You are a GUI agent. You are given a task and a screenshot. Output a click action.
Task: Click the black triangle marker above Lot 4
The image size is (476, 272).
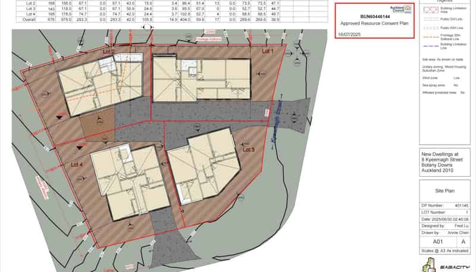pyautogui.click(x=80, y=148)
